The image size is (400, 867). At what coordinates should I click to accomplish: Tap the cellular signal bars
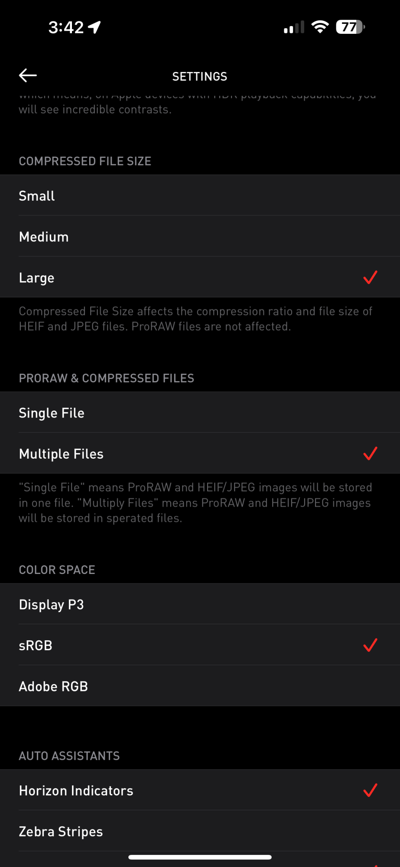294,27
